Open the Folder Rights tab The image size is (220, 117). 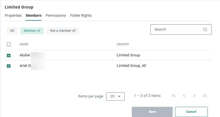pos(81,16)
